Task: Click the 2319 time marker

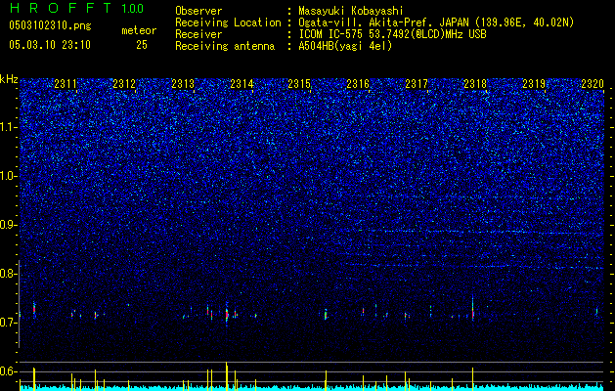Action: point(534,84)
